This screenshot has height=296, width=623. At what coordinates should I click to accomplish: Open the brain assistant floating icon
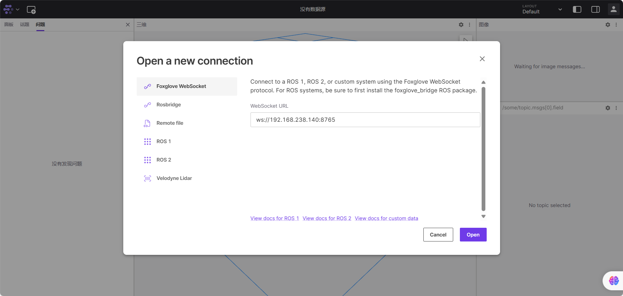pos(614,281)
